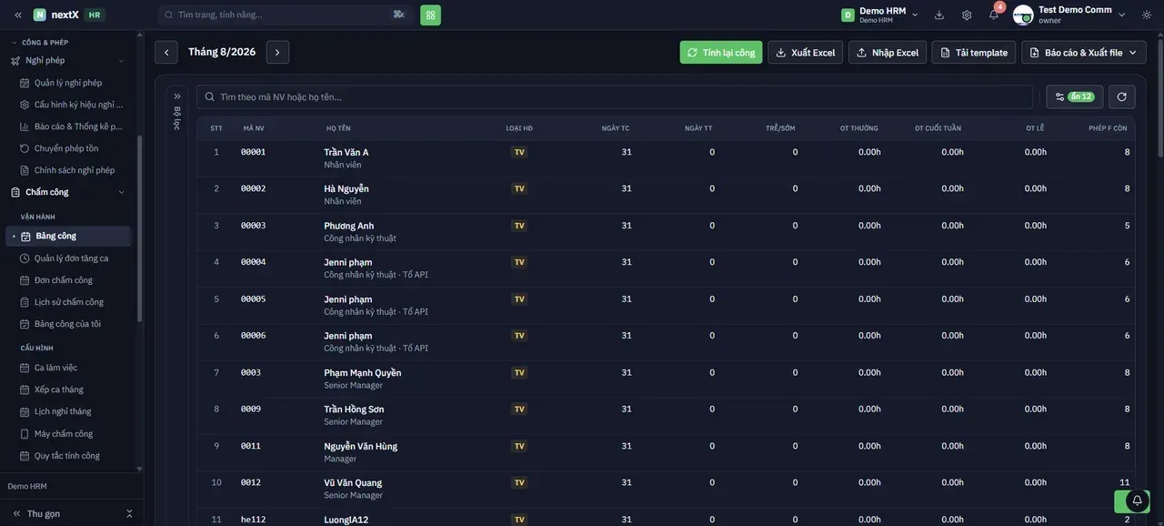Click the Xuất Excel button
1164x526 pixels.
(805, 53)
